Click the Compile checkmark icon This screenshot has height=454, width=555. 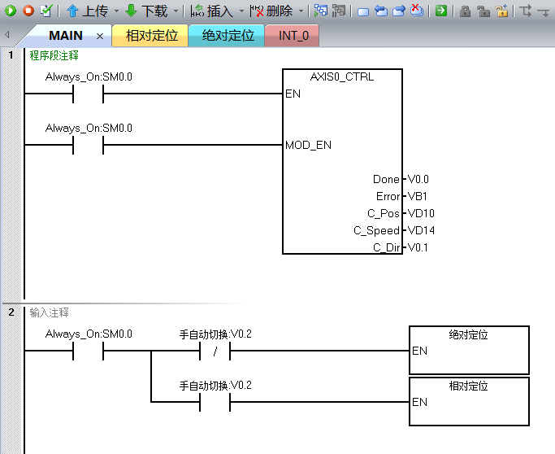[x=46, y=11]
